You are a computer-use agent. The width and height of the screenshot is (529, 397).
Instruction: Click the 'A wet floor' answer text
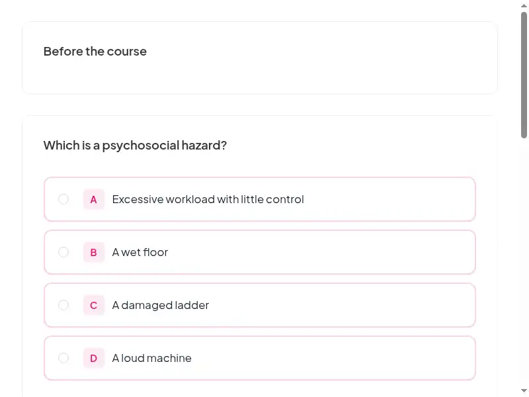[x=140, y=252]
